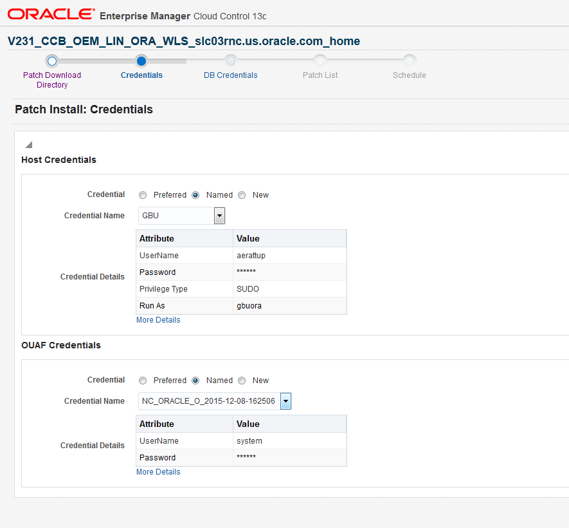Click the DB Credentials step circle
This screenshot has height=528, width=569.
pos(230,61)
